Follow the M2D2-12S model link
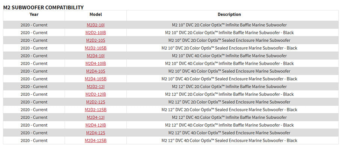343x151 pixels. (x=95, y=102)
